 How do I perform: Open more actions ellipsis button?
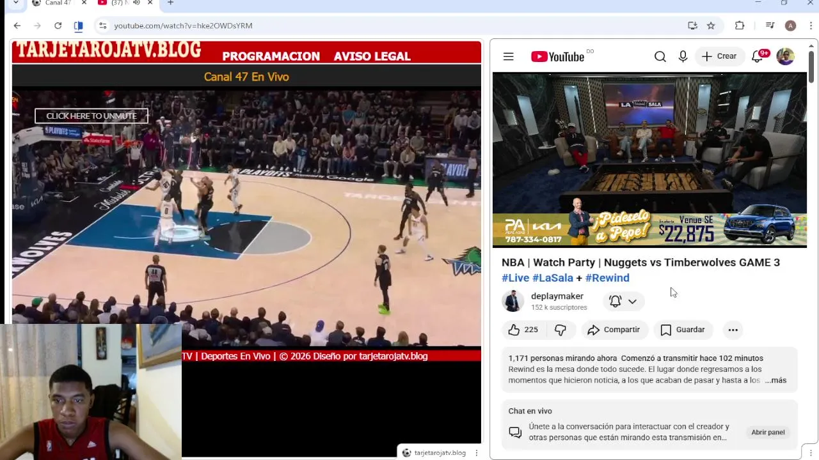(733, 330)
